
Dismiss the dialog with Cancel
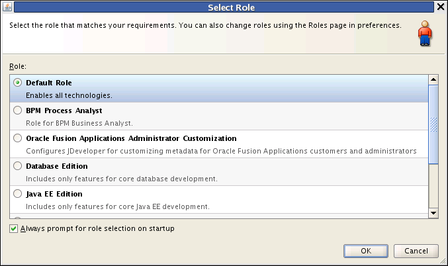click(x=416, y=251)
